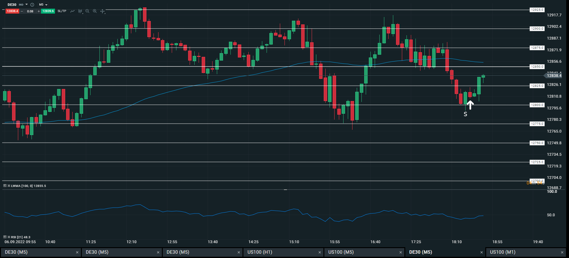
Task: Close the first DE30 (M5) tab
Action: pos(77,252)
